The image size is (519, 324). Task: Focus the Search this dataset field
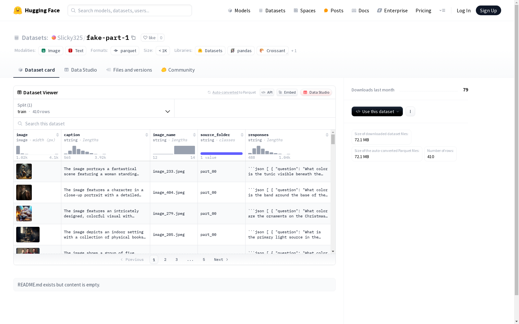pos(175,123)
